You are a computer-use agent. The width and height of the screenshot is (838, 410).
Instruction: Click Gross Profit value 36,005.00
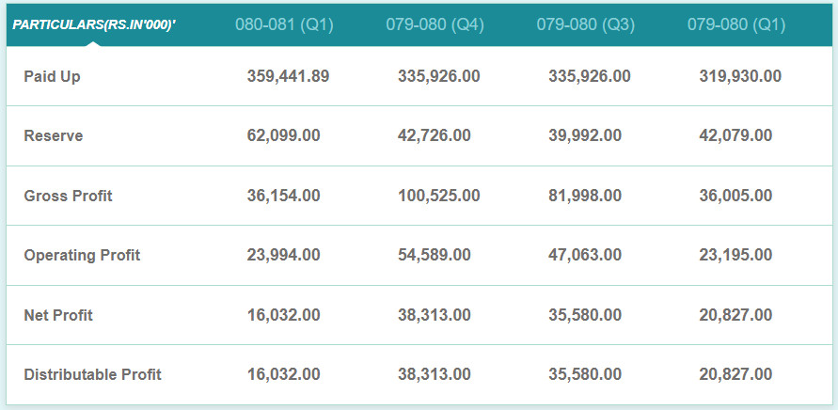pyautogui.click(x=735, y=196)
